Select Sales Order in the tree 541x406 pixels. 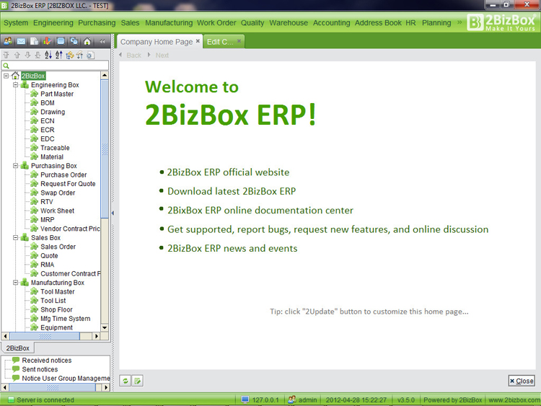pyautogui.click(x=58, y=247)
